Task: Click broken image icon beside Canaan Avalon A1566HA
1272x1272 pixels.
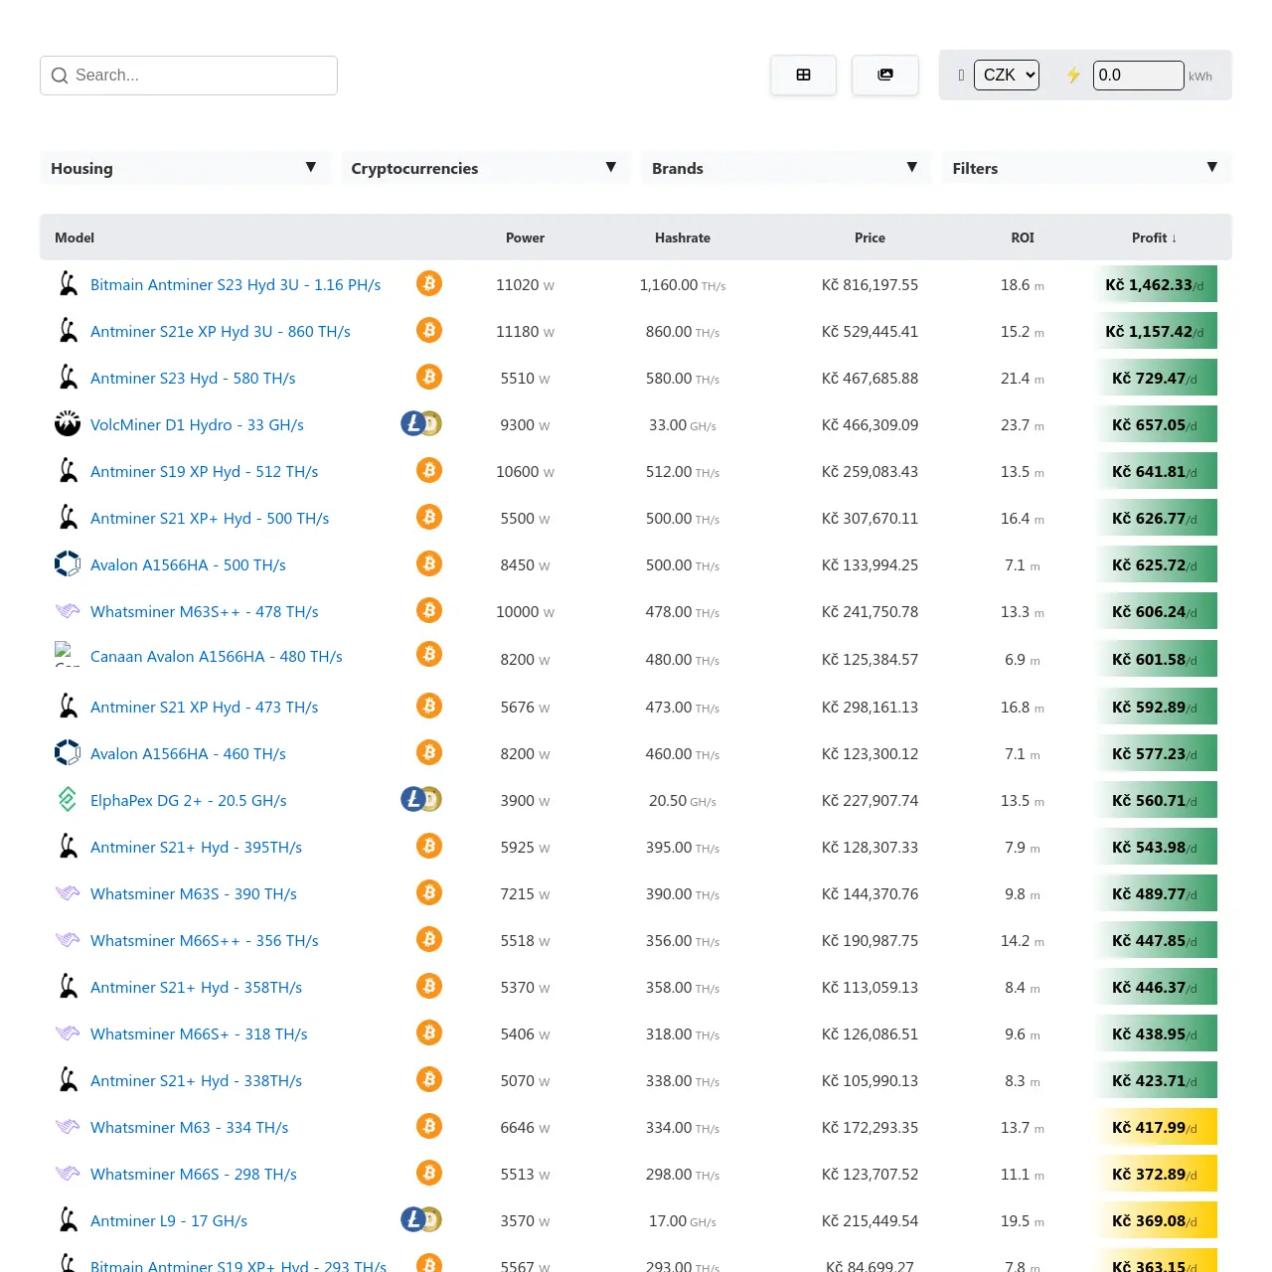Action: coord(67,653)
